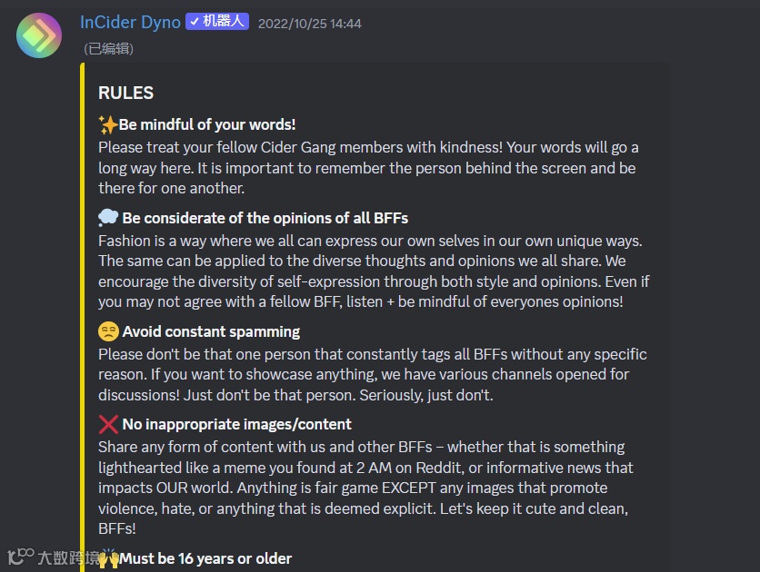Image resolution: width=760 pixels, height=572 pixels.
Task: Click the RULES heading
Action: [x=125, y=93]
